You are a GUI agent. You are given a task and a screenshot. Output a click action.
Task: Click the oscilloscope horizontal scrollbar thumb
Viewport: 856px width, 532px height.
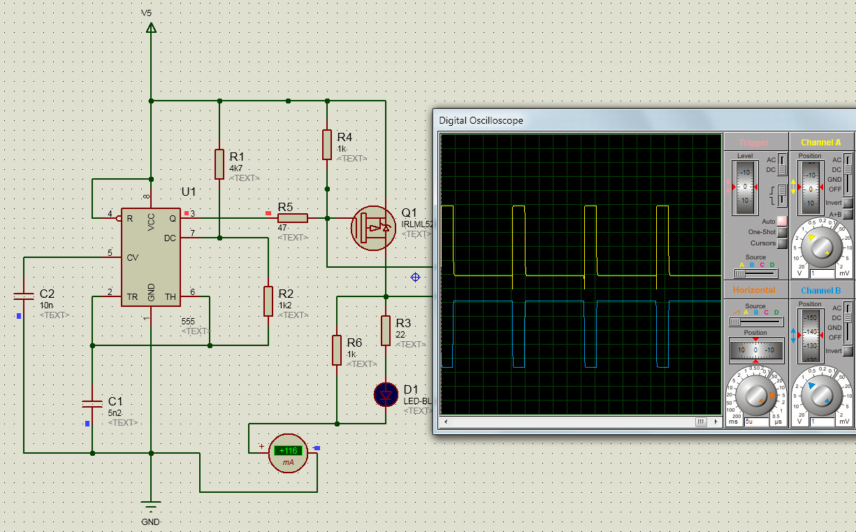700,422
